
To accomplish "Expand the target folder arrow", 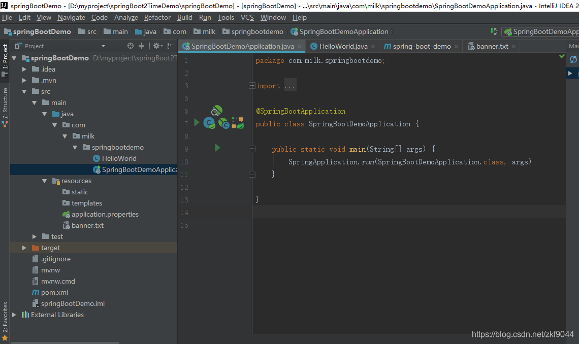I will pos(24,248).
